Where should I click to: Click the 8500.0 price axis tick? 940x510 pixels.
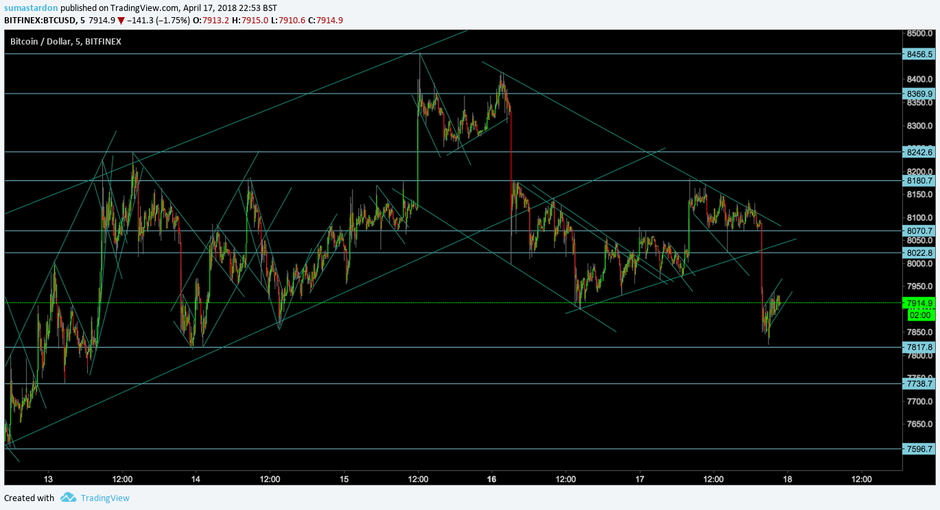919,33
